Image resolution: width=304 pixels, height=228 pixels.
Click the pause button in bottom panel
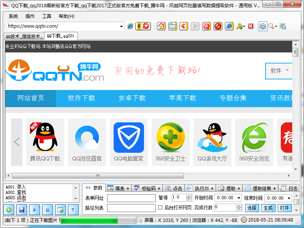click(47, 209)
